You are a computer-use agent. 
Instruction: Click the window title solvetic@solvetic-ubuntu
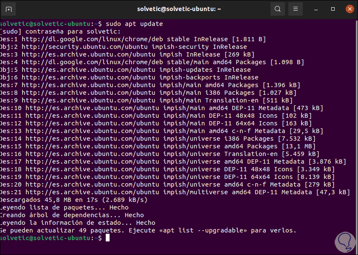pos(179,9)
